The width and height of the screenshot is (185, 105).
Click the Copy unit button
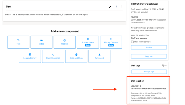coord(149,56)
